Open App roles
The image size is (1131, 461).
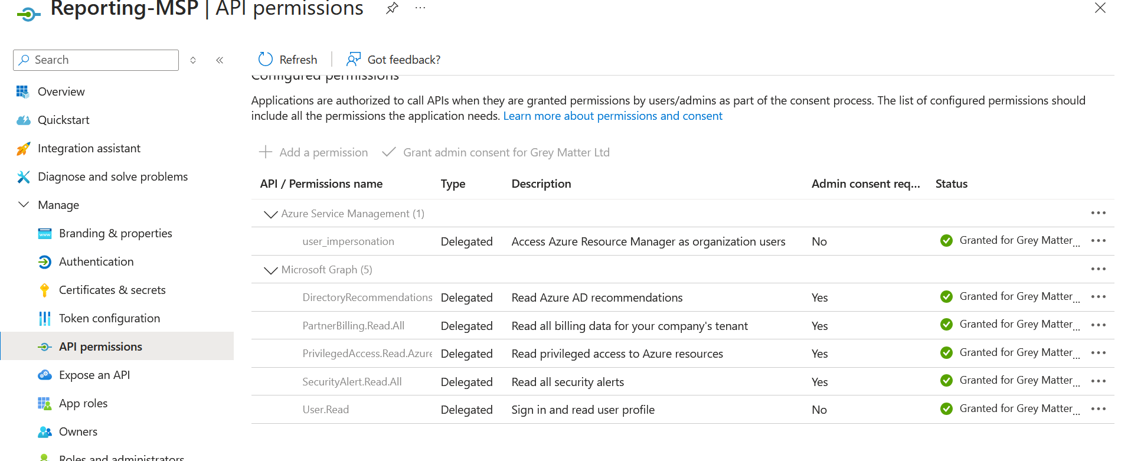tap(83, 403)
